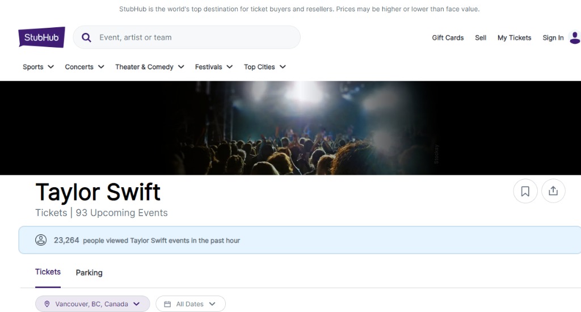Viewport: 581px width, 312px height.
Task: Expand the Top Cities menu
Action: (x=264, y=67)
